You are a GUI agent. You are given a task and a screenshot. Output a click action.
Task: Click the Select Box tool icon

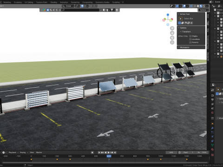tap(181, 19)
